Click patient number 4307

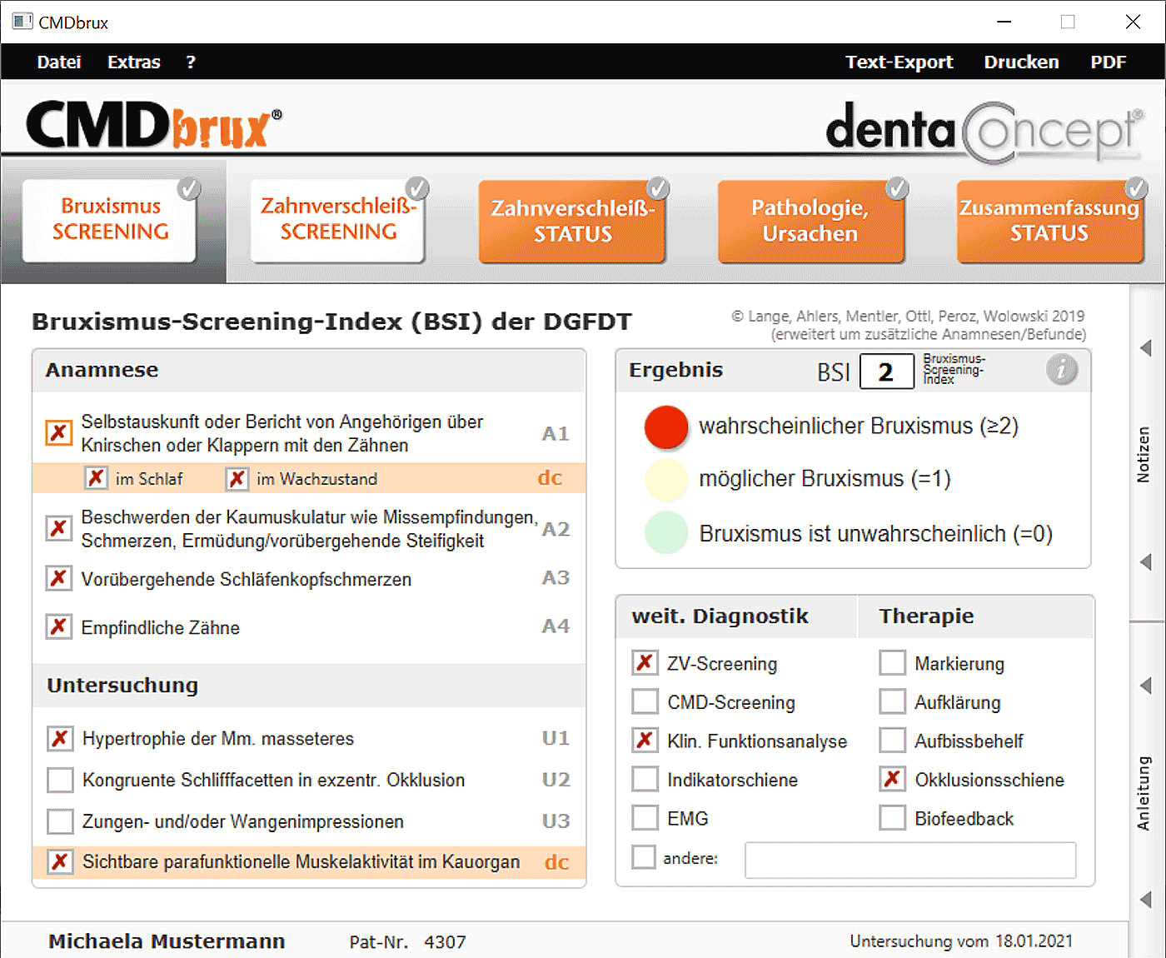445,942
